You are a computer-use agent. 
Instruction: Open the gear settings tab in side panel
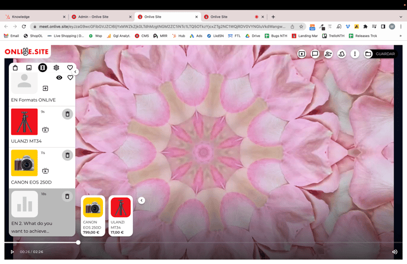(x=56, y=67)
